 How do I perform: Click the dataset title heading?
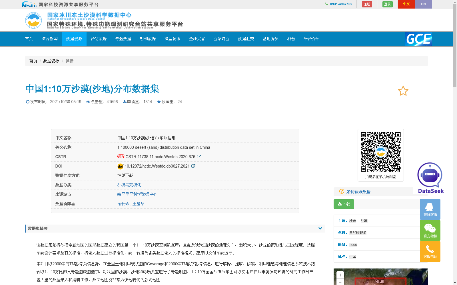pos(92,89)
